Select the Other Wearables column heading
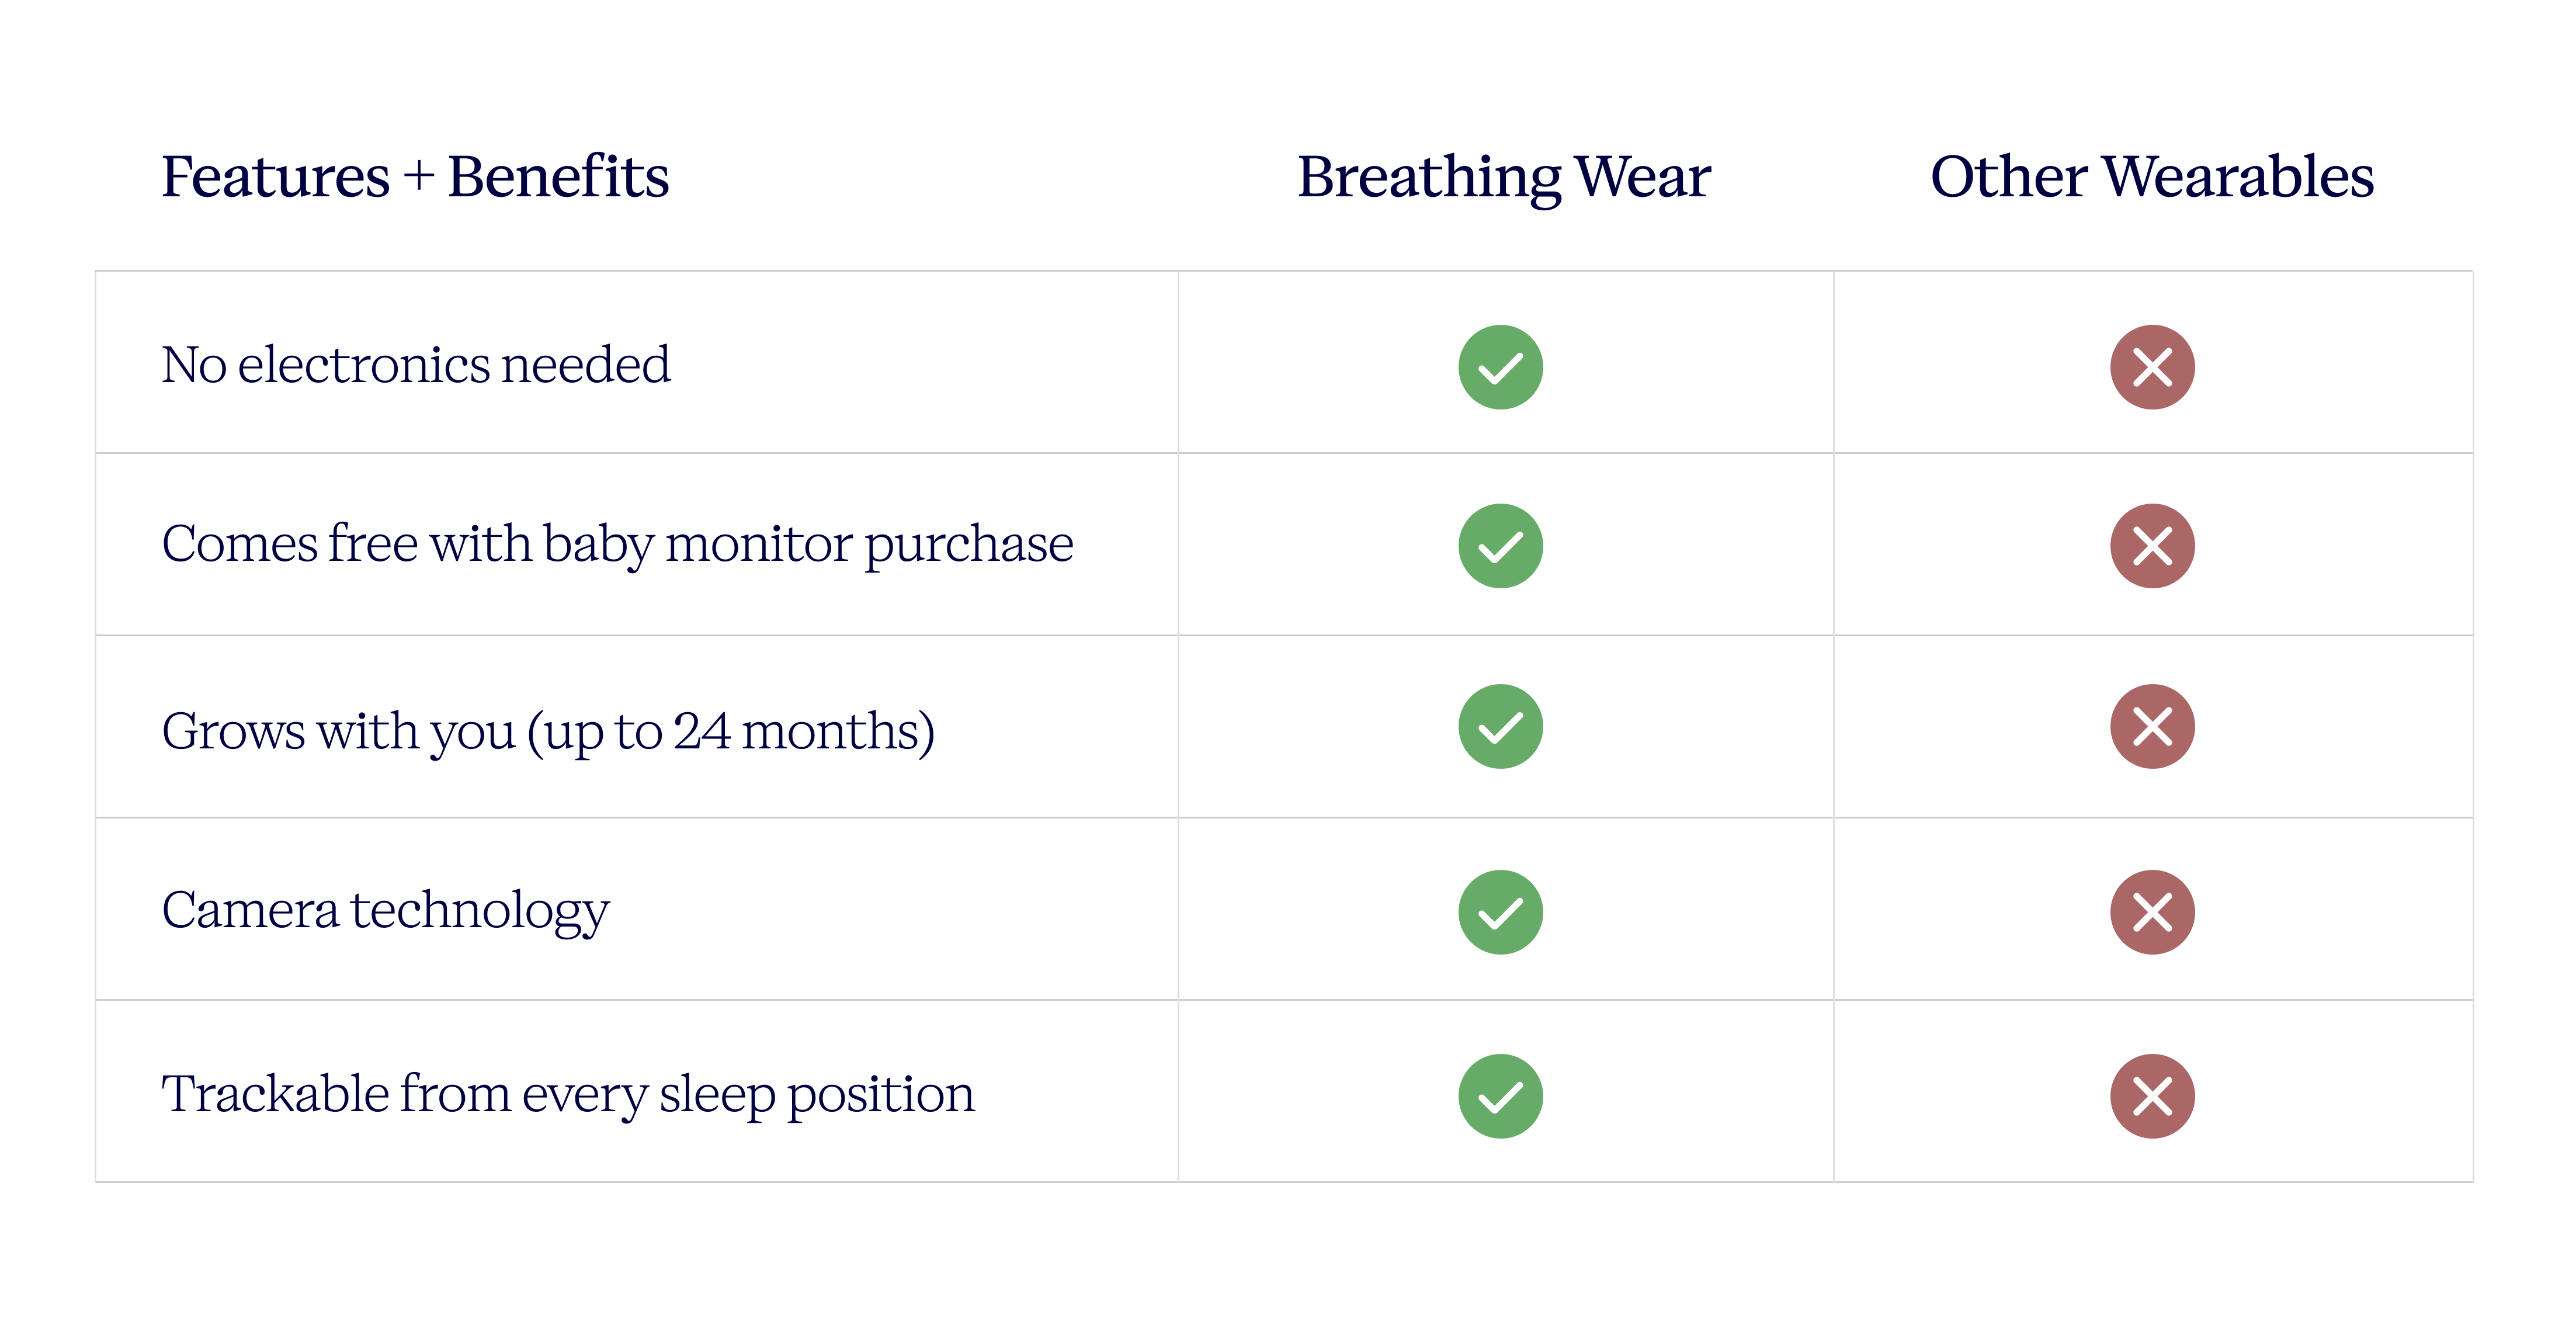Screen dimensions: 2576x1325 (2152, 177)
